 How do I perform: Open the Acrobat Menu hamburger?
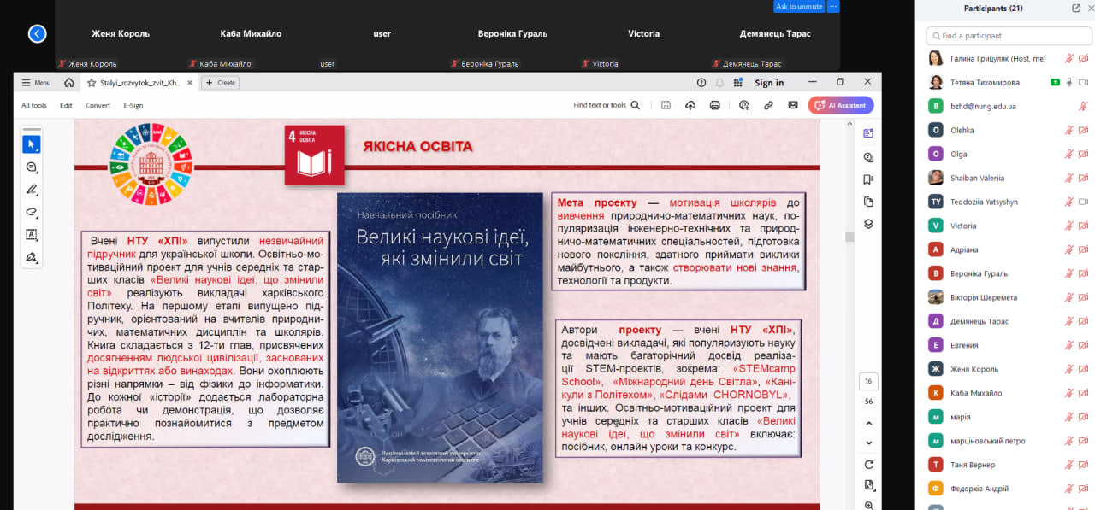coord(37,83)
